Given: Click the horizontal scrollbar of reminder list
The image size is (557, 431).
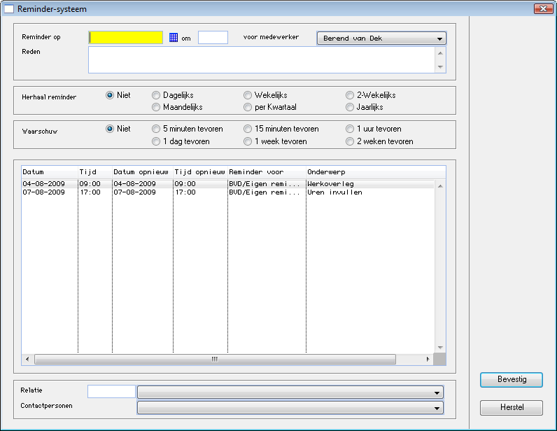Looking at the screenshot, I should [215, 359].
